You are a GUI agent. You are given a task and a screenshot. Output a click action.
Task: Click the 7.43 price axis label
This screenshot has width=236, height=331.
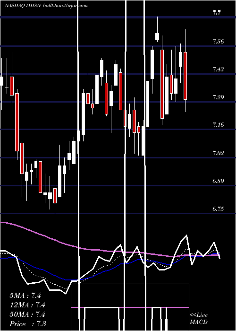point(218,69)
